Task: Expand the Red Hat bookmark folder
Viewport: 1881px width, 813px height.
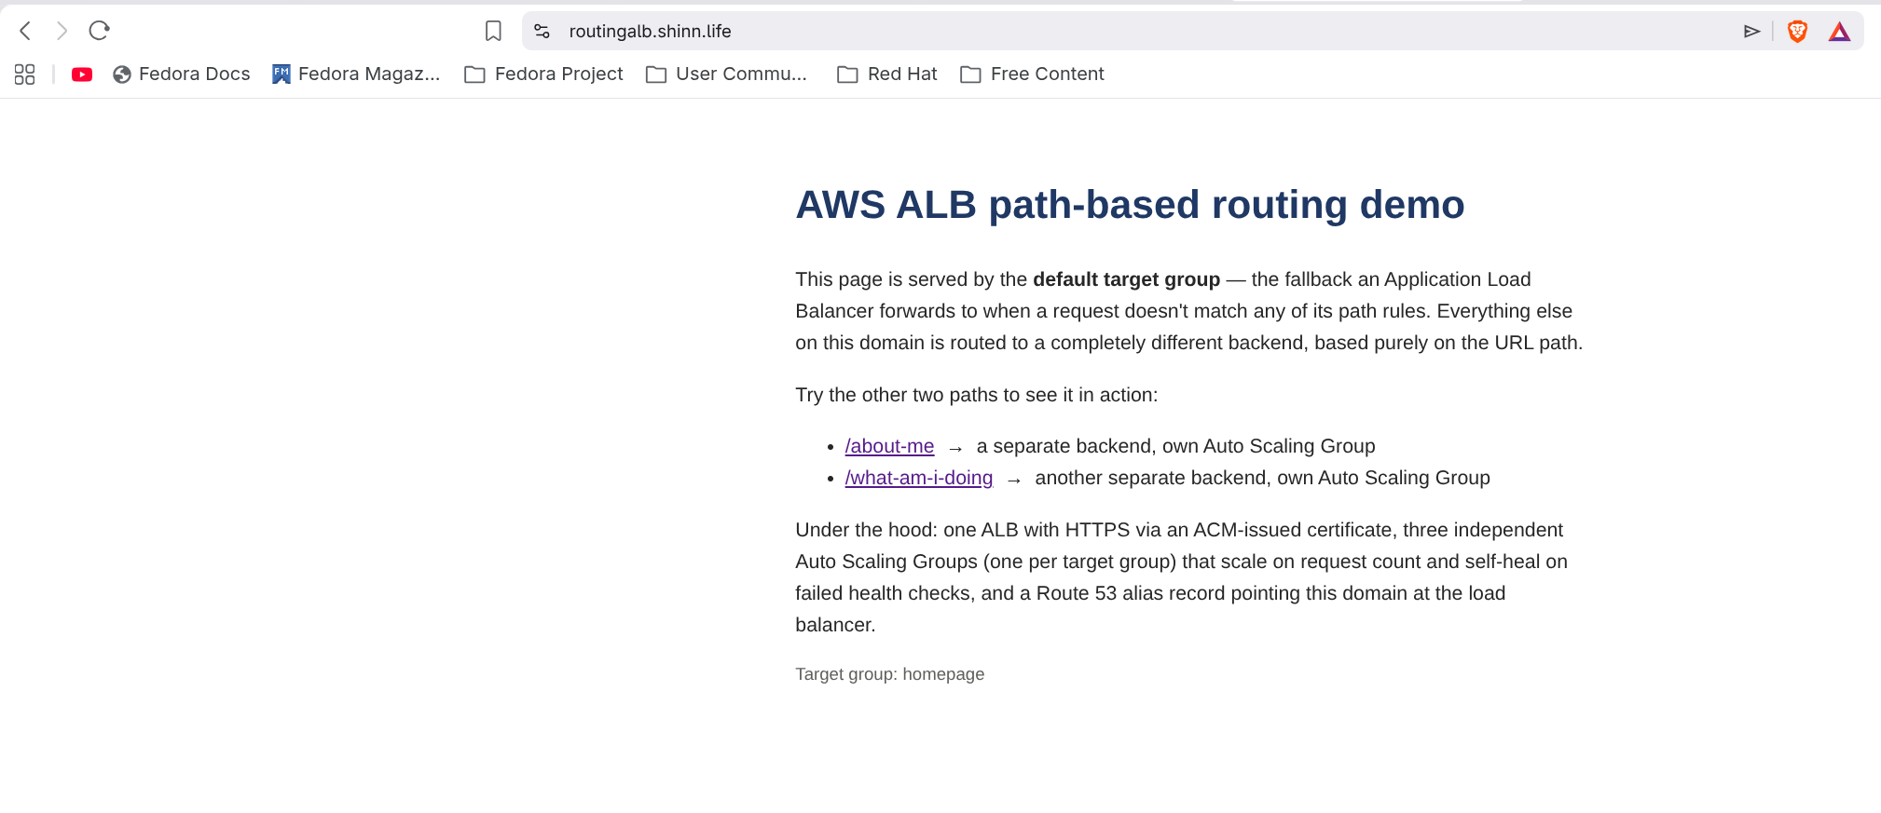Action: [x=887, y=75]
